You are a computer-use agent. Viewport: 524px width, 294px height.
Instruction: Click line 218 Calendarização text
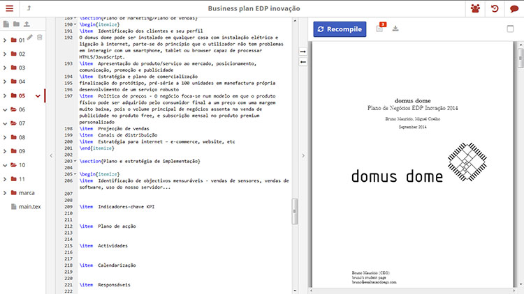pyautogui.click(x=117, y=265)
